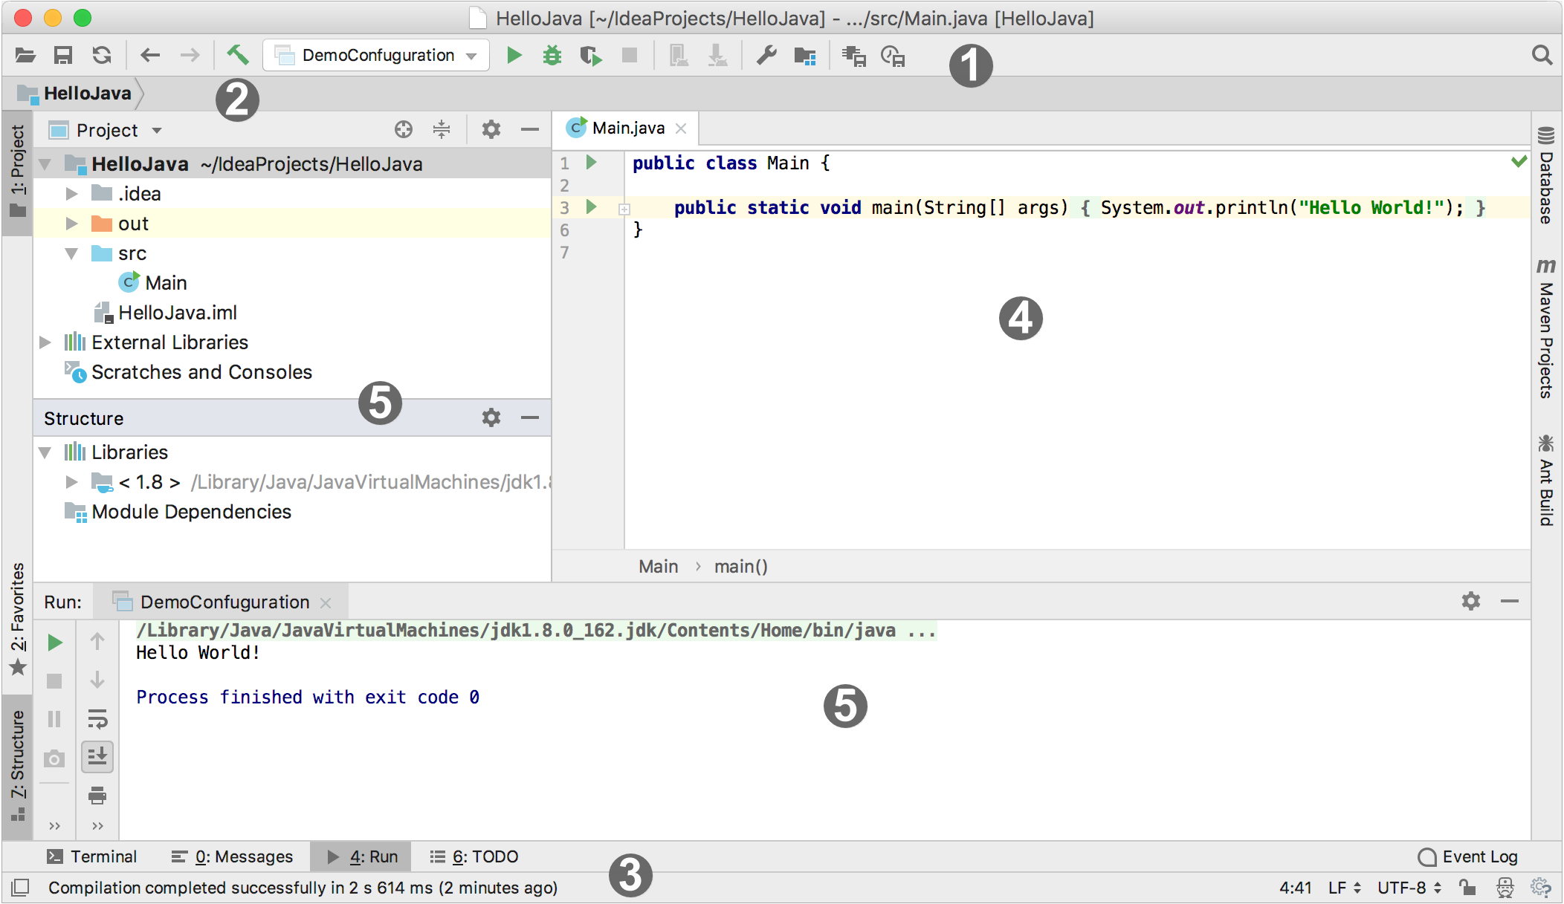This screenshot has height=904, width=1564.
Task: Go forward with the Forward arrow
Action: coord(190,55)
